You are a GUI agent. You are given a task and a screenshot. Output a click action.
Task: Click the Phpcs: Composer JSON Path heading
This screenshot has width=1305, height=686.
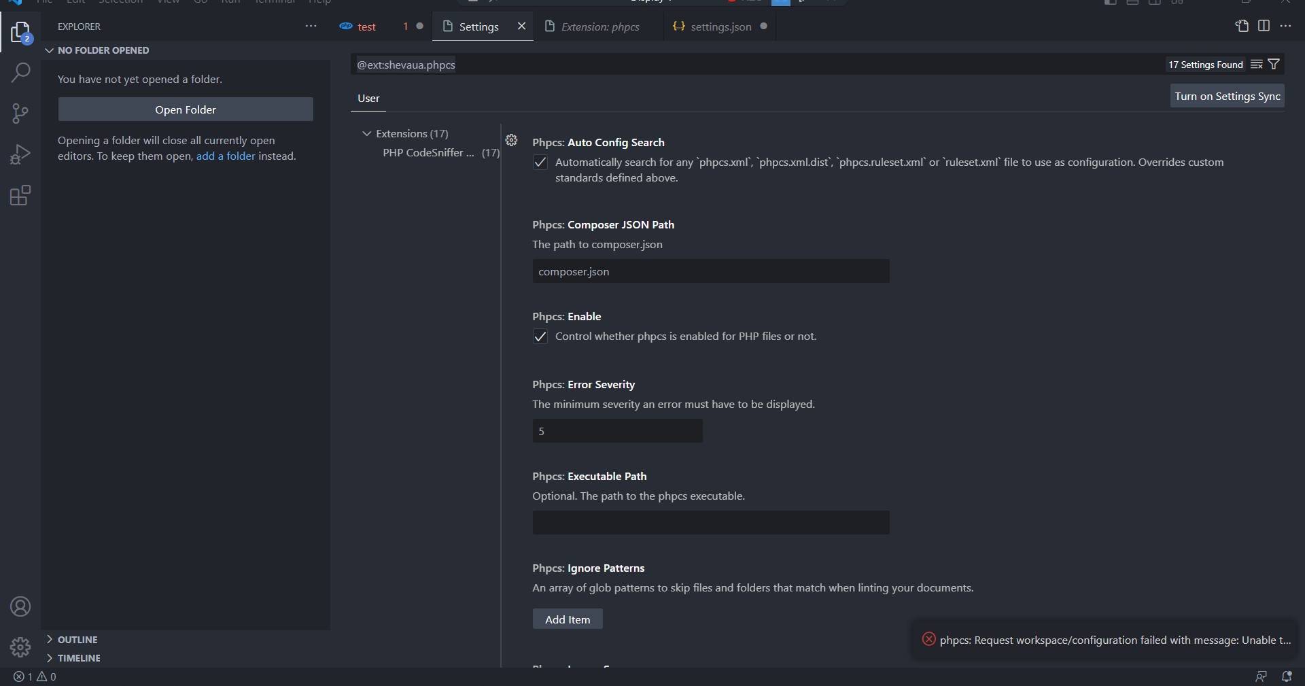603,225
